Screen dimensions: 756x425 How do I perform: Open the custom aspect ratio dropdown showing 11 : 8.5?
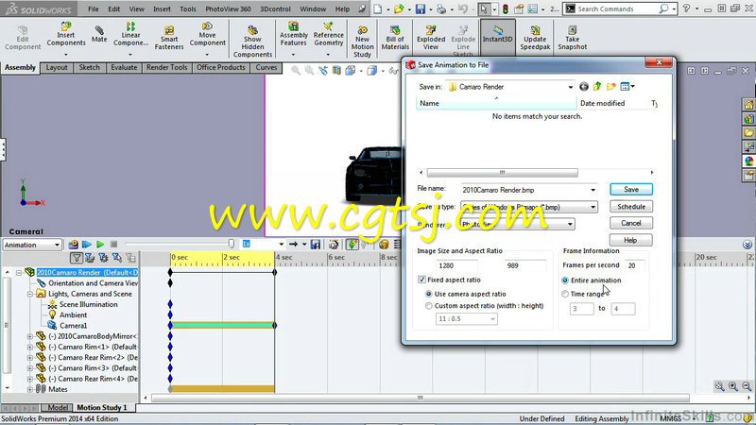click(466, 319)
